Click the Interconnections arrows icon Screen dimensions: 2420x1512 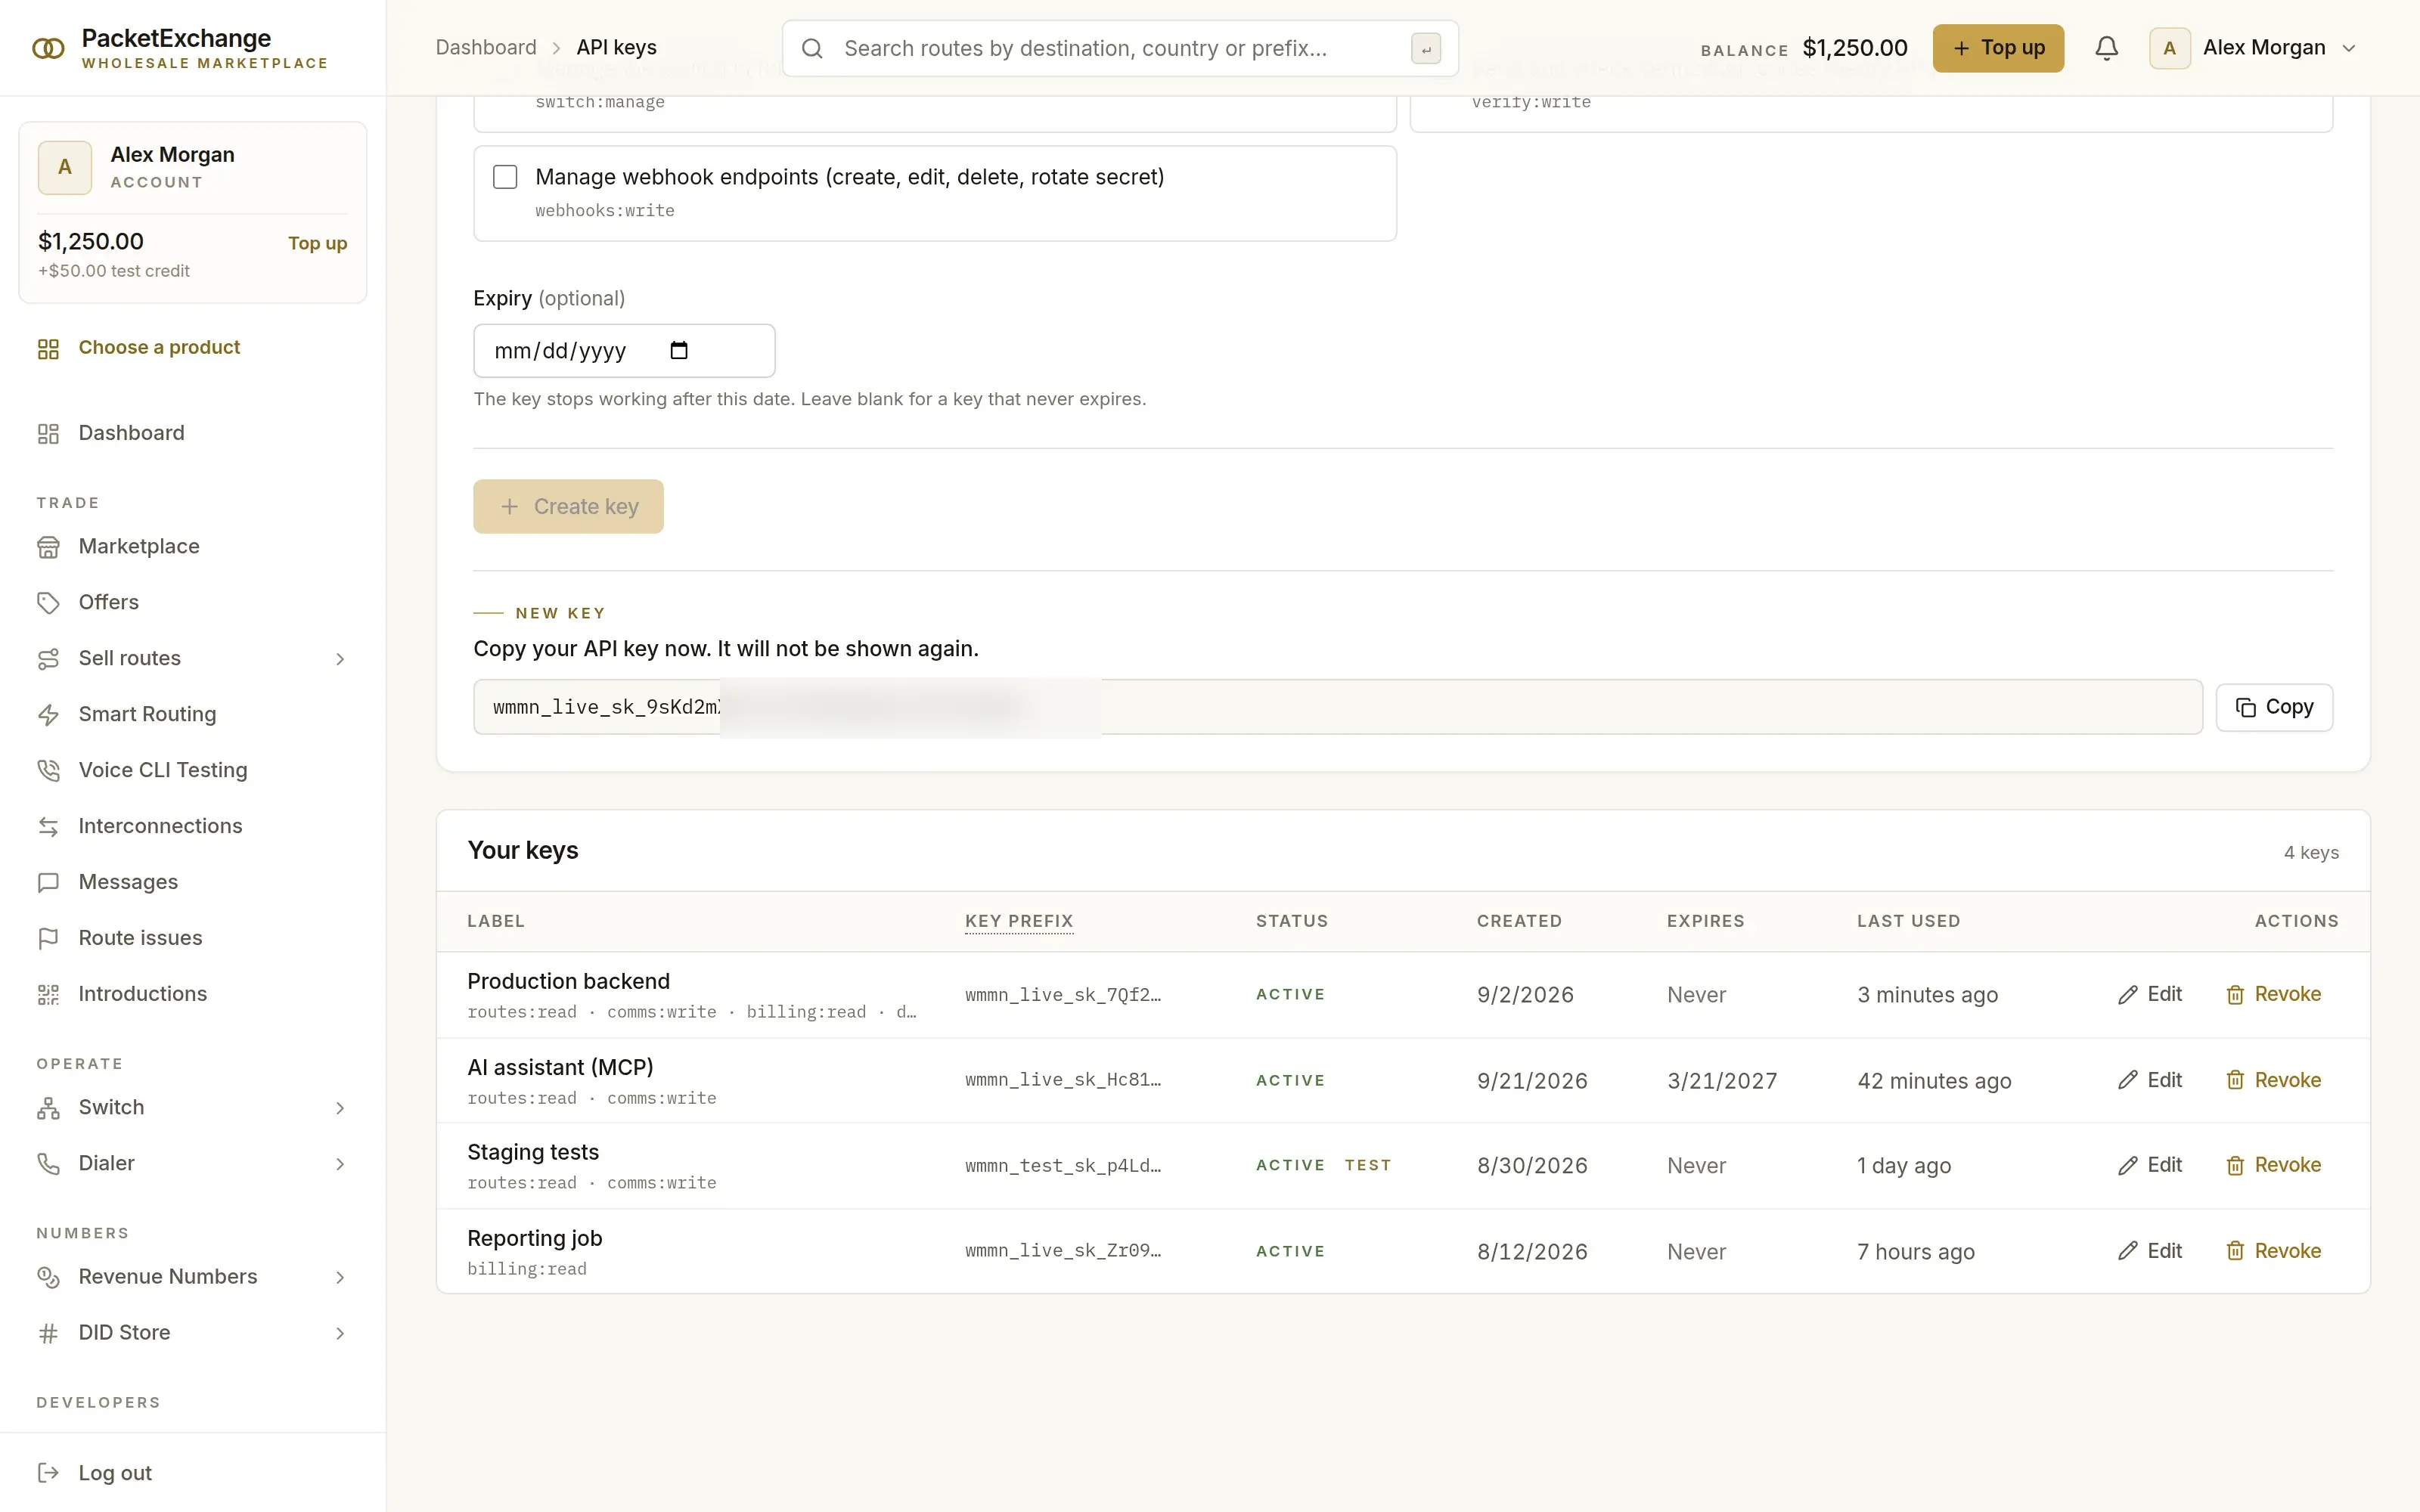(48, 827)
